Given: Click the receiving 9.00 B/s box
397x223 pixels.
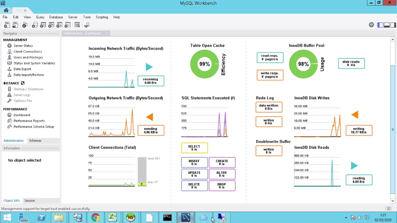Looking at the screenshot, I should [151, 81].
